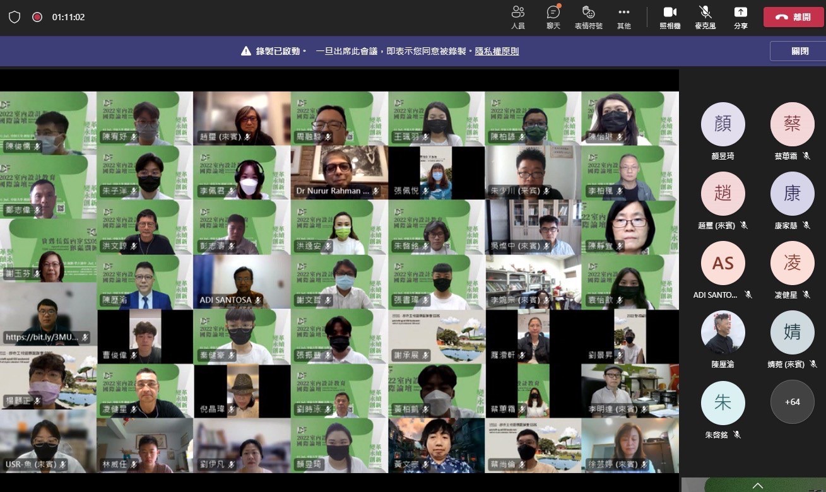Select the video tile of 謝承展
The image size is (826, 492).
[437, 336]
